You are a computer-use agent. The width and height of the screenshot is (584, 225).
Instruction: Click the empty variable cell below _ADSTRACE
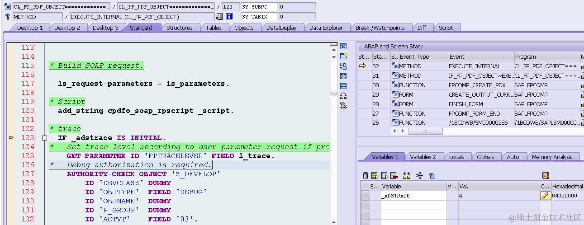pyautogui.click(x=413, y=205)
